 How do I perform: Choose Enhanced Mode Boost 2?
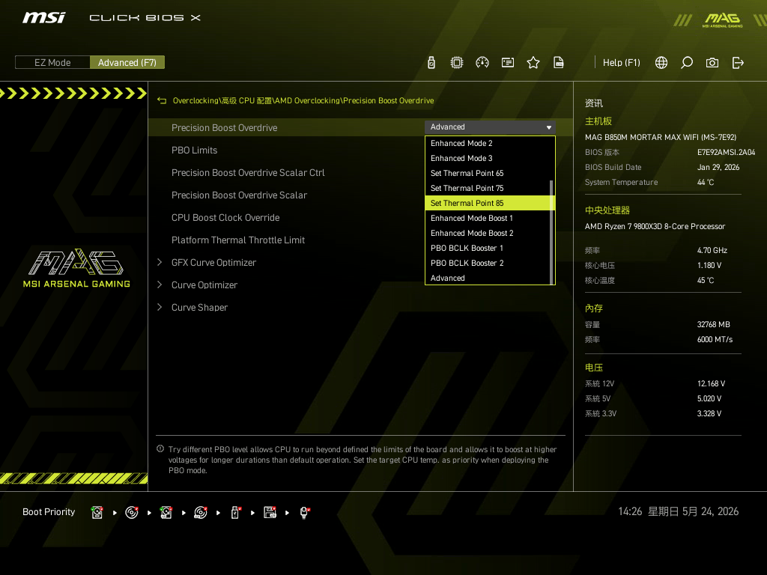490,234
